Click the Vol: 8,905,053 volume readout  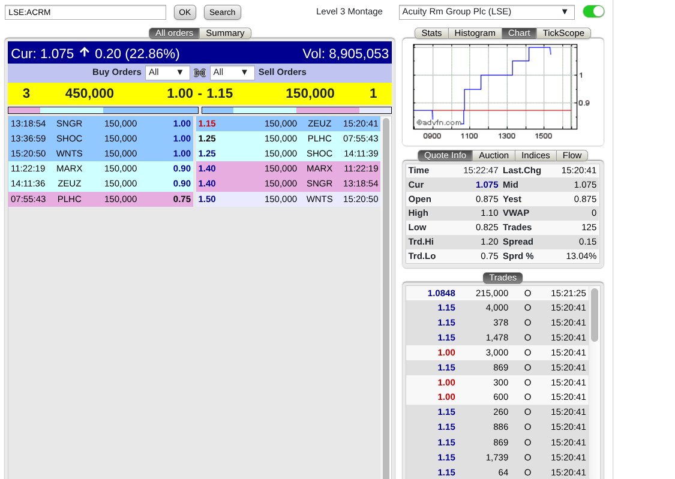(x=345, y=54)
